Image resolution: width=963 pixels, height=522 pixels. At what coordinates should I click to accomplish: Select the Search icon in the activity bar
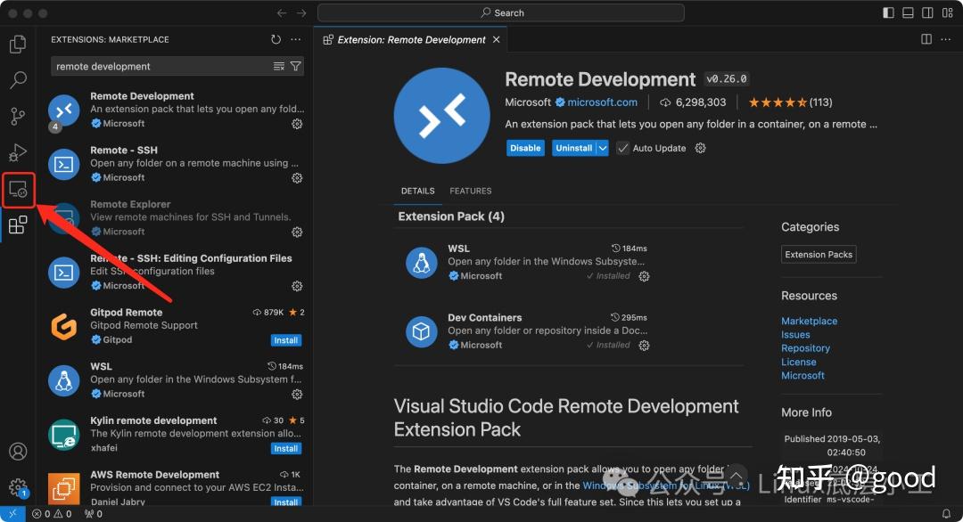pyautogui.click(x=18, y=79)
